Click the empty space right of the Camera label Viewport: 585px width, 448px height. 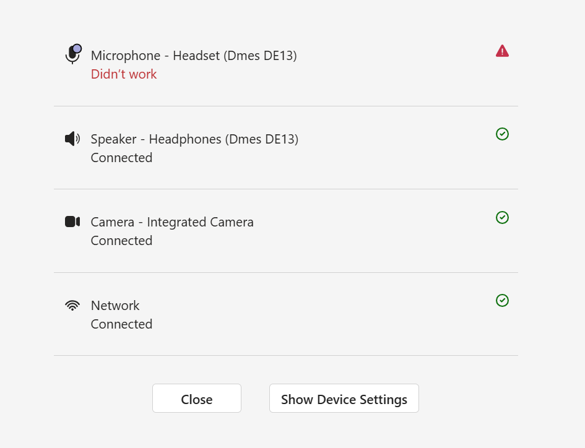click(373, 222)
